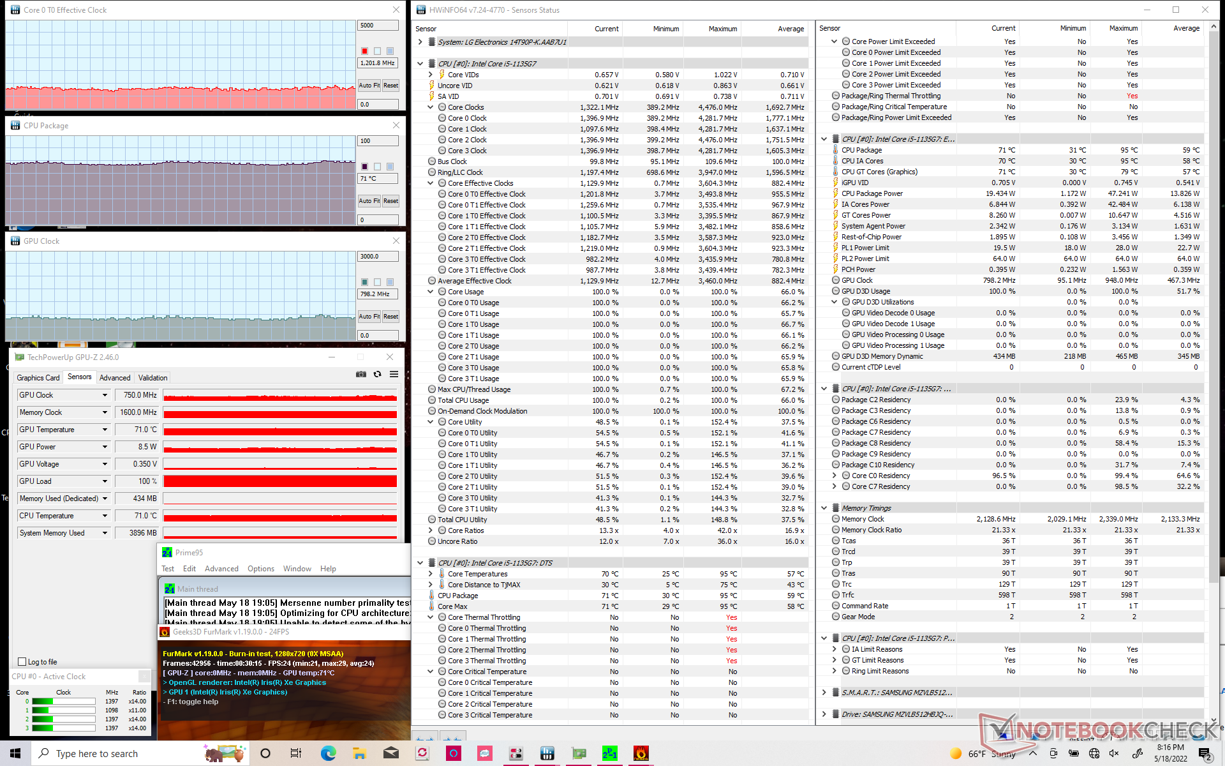
Task: Take GPU-Z screenshot with camera icon
Action: [361, 375]
